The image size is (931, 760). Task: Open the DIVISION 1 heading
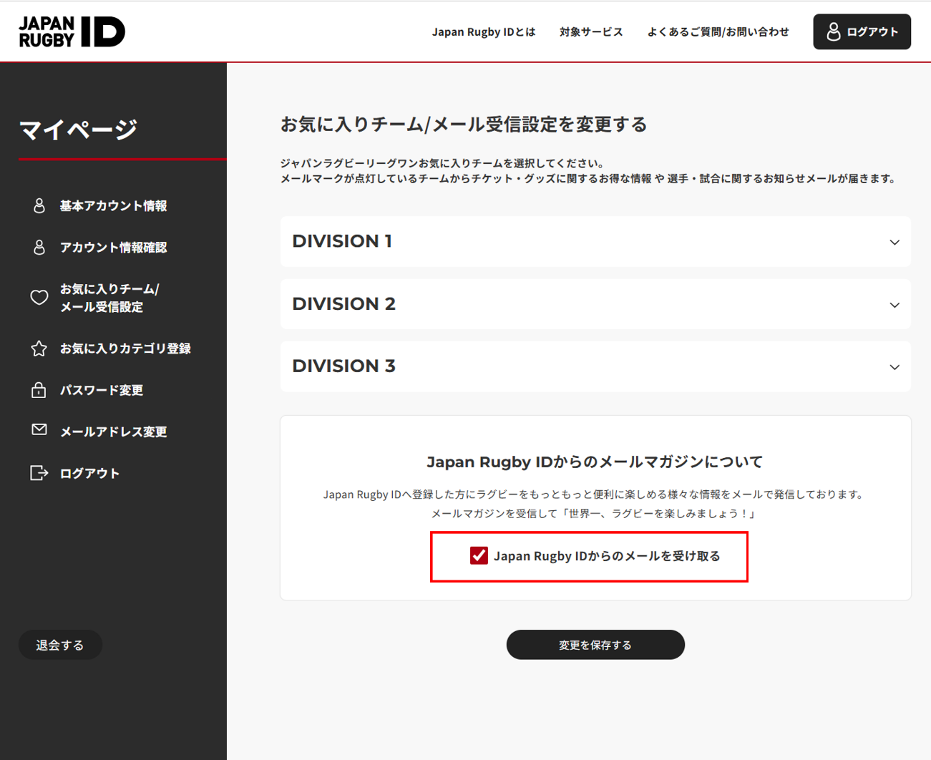click(x=342, y=241)
